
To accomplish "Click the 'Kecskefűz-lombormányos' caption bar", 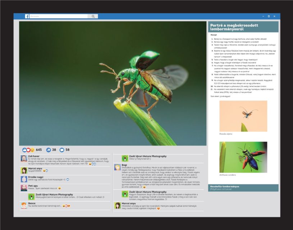I will click(x=243, y=187).
